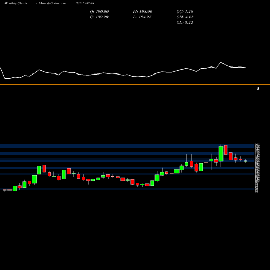Click the tallest green candlestick near the right
This screenshot has height=270, width=270.
[221, 154]
